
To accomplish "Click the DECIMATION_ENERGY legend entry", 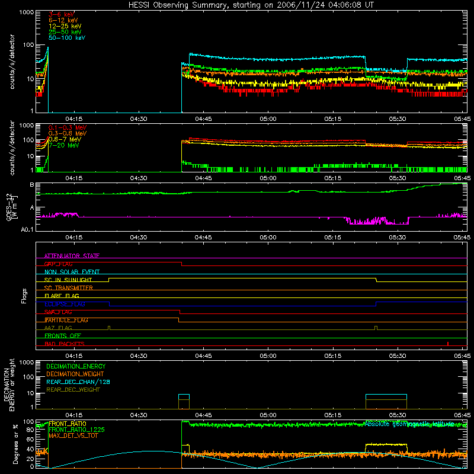I will pyautogui.click(x=76, y=366).
